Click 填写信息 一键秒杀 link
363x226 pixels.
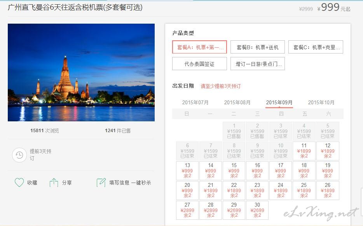click(x=130, y=183)
